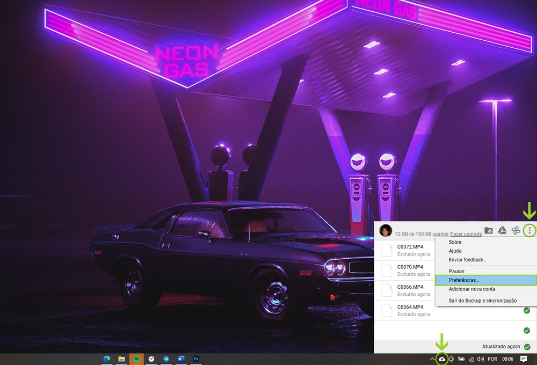537x365 pixels.
Task: Select Preferências from the menu
Action: tap(464, 280)
